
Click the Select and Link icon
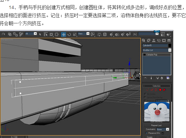(x=10, y=34)
